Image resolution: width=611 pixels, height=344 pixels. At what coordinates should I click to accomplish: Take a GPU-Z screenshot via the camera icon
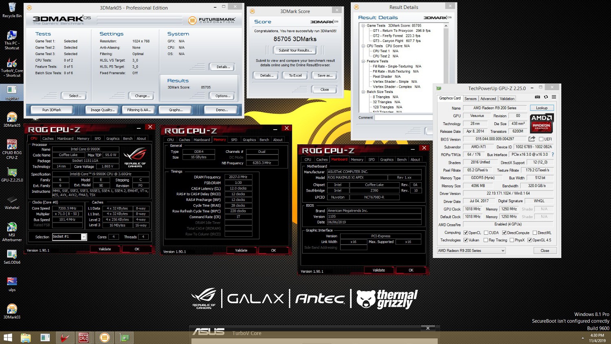pyautogui.click(x=537, y=97)
